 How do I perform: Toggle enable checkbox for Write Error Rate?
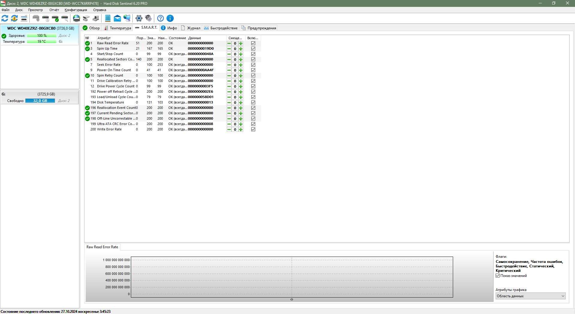253,129
